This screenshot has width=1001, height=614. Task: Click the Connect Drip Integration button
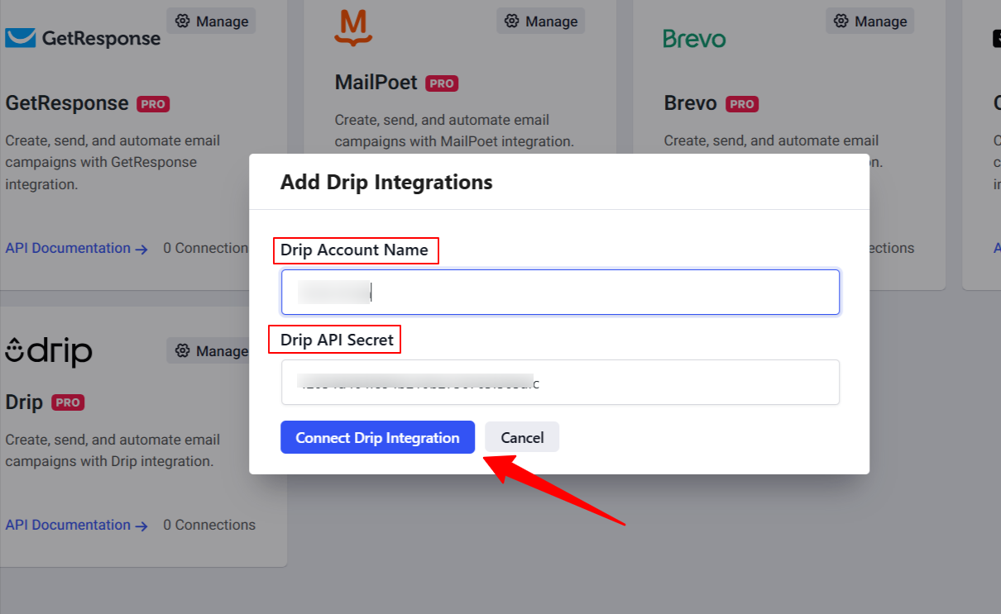click(377, 437)
